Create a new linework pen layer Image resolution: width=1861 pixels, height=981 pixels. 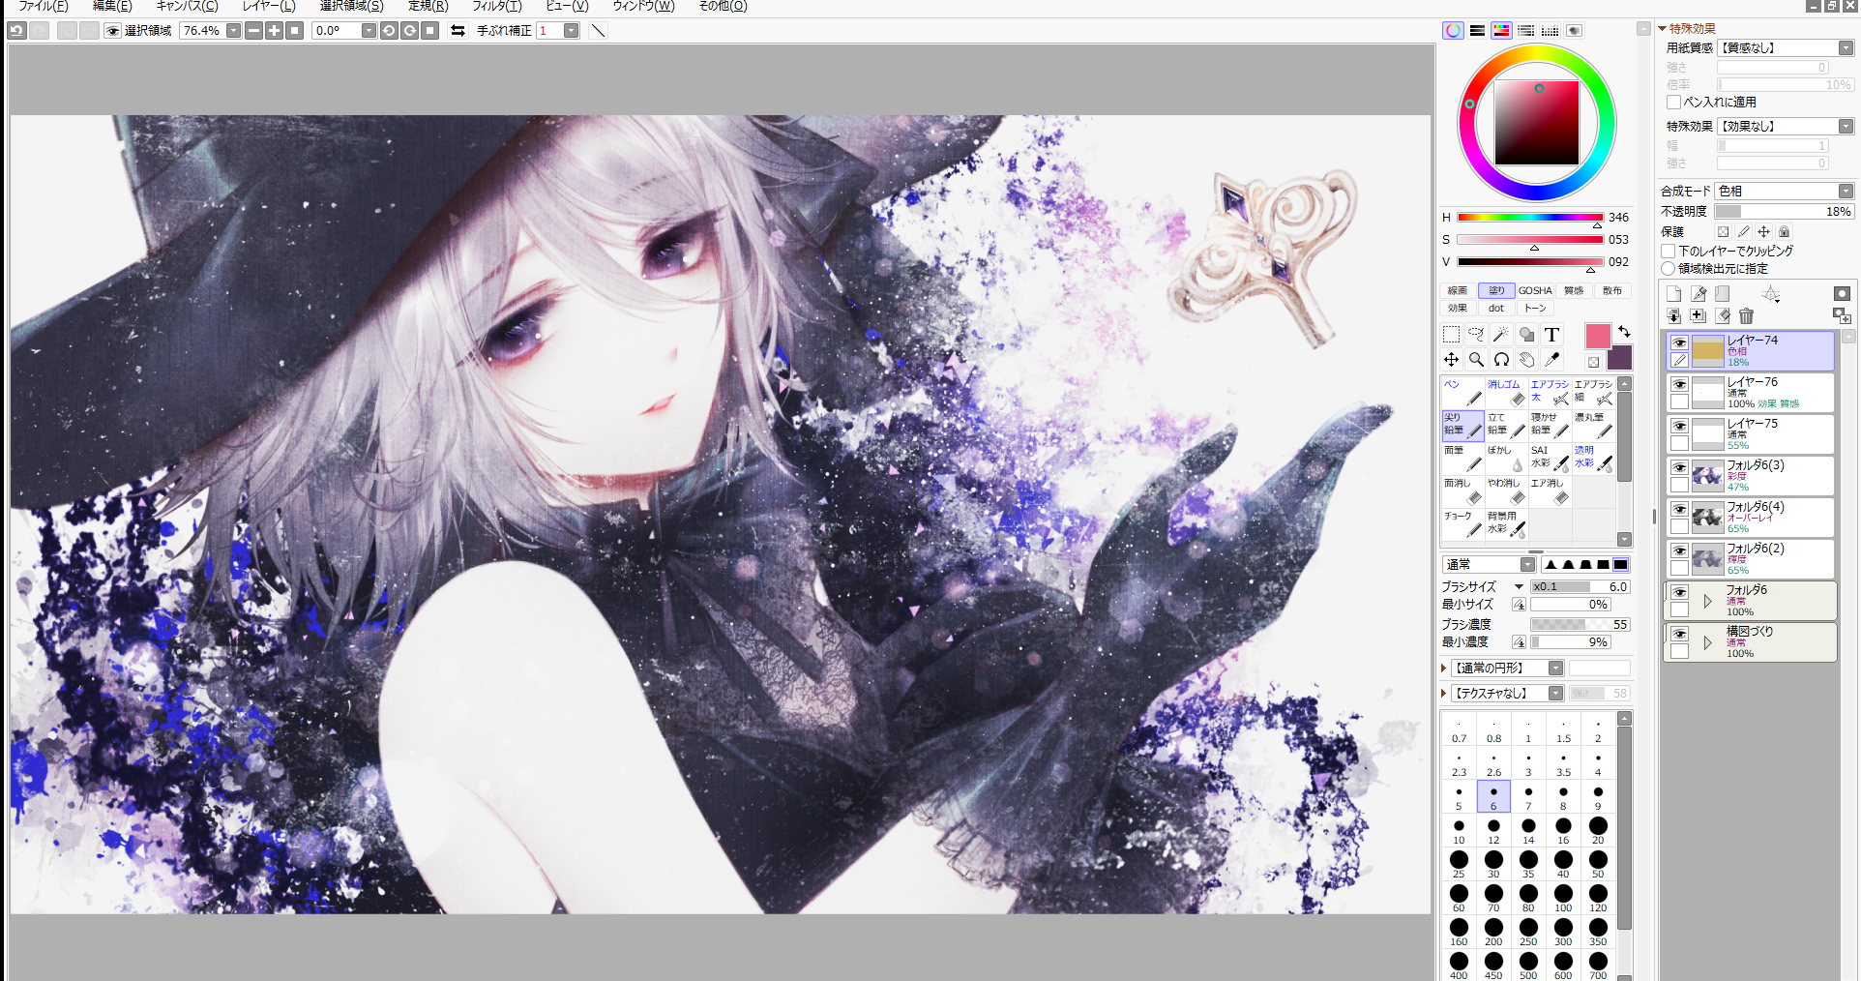[x=1699, y=293]
